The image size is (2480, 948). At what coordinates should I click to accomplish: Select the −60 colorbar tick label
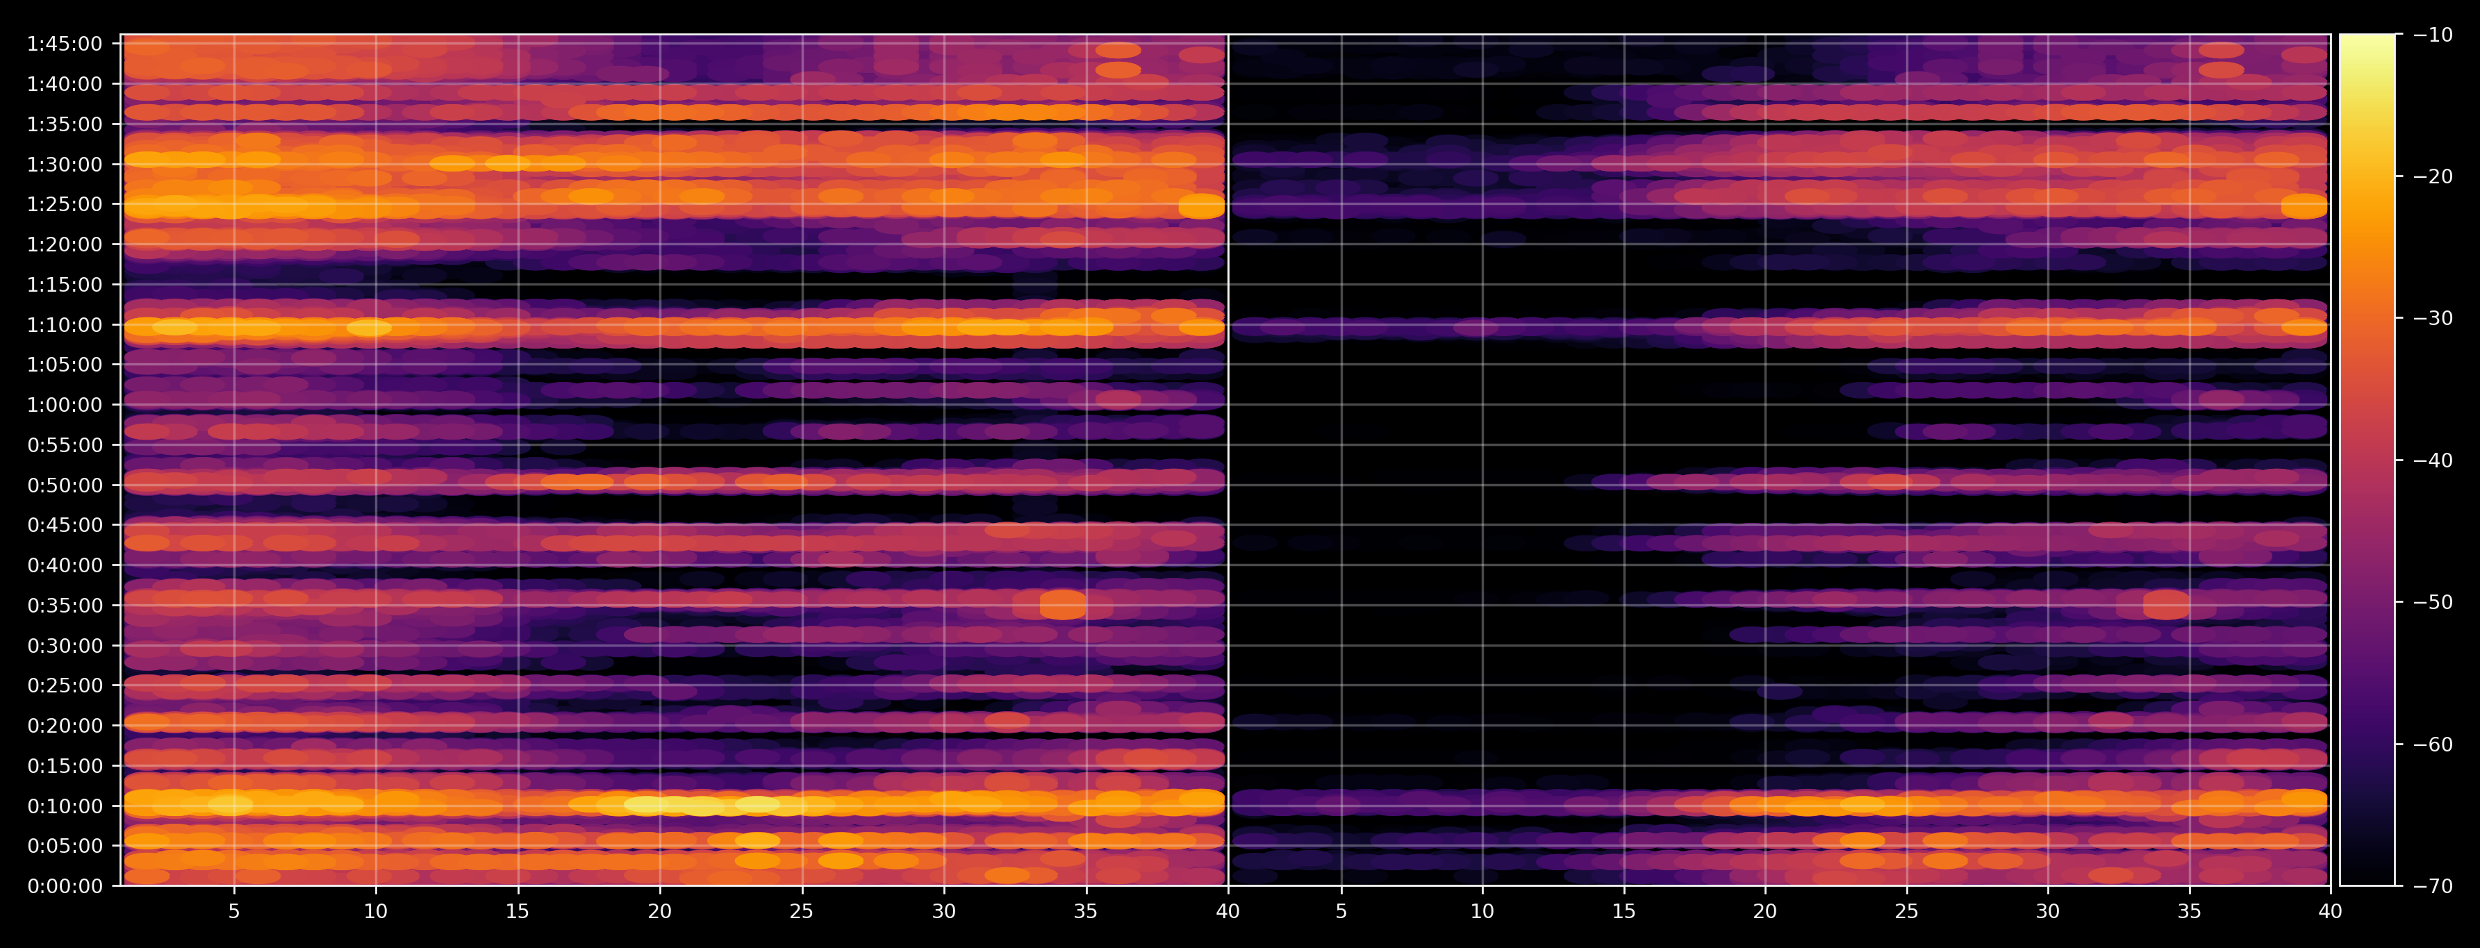(2433, 744)
